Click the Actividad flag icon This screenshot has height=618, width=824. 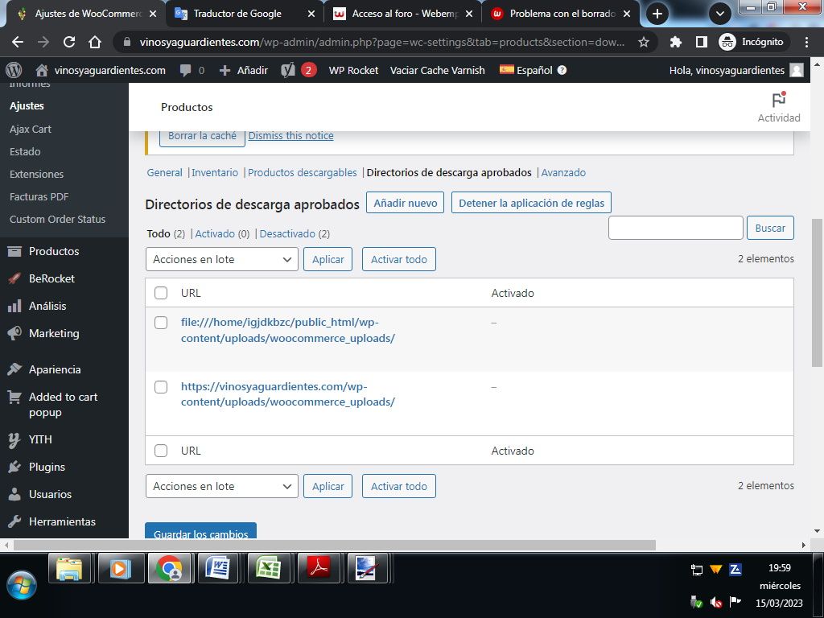tap(779, 99)
